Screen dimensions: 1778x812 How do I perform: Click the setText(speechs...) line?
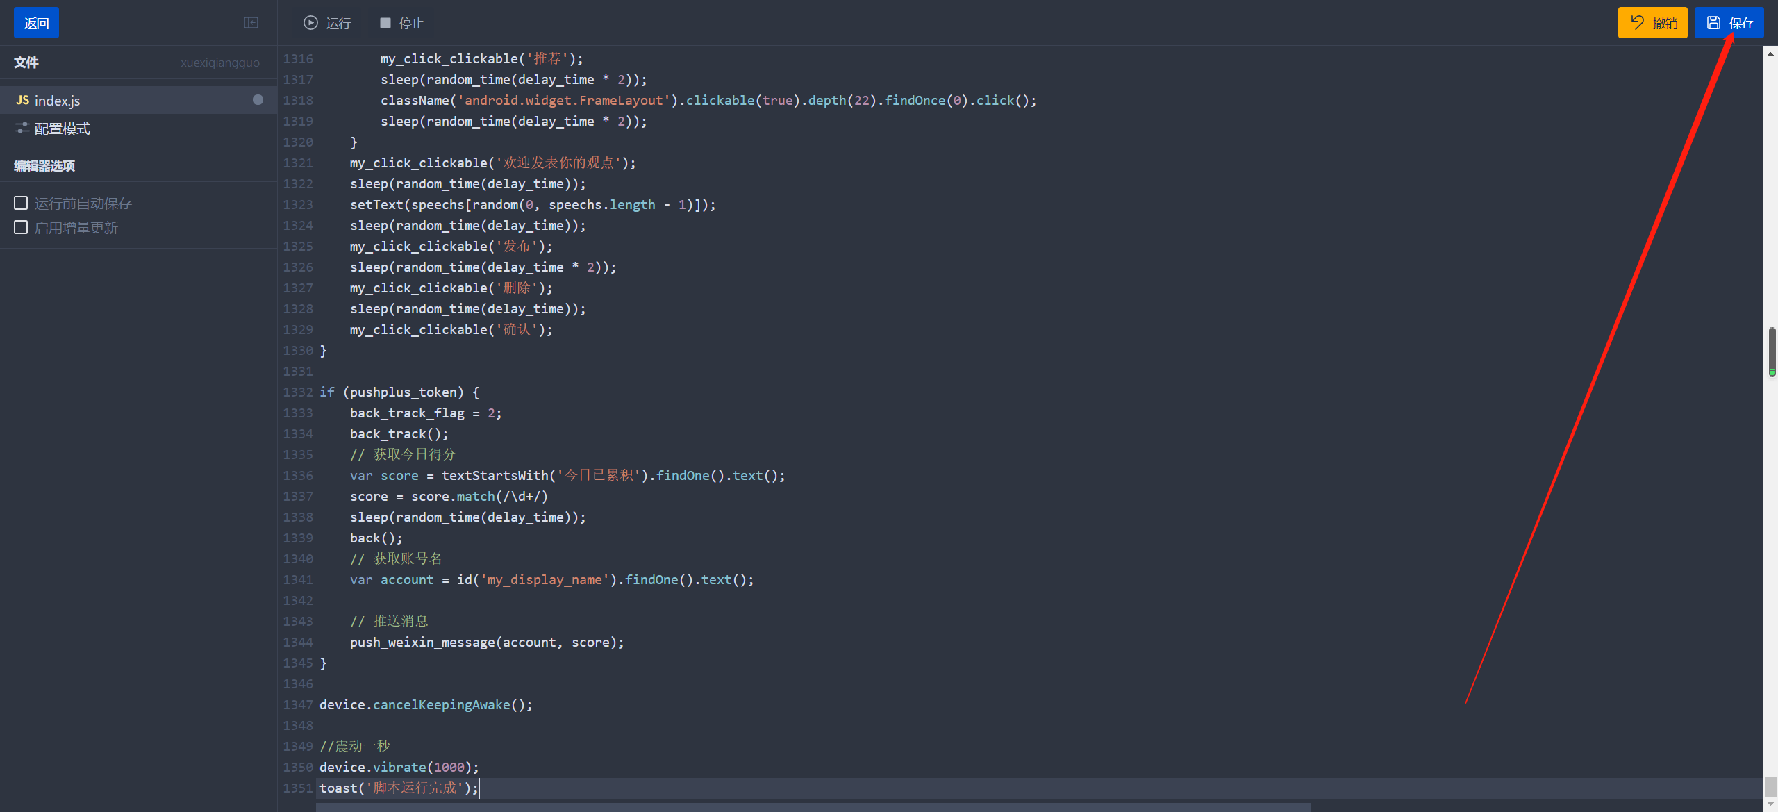click(533, 204)
